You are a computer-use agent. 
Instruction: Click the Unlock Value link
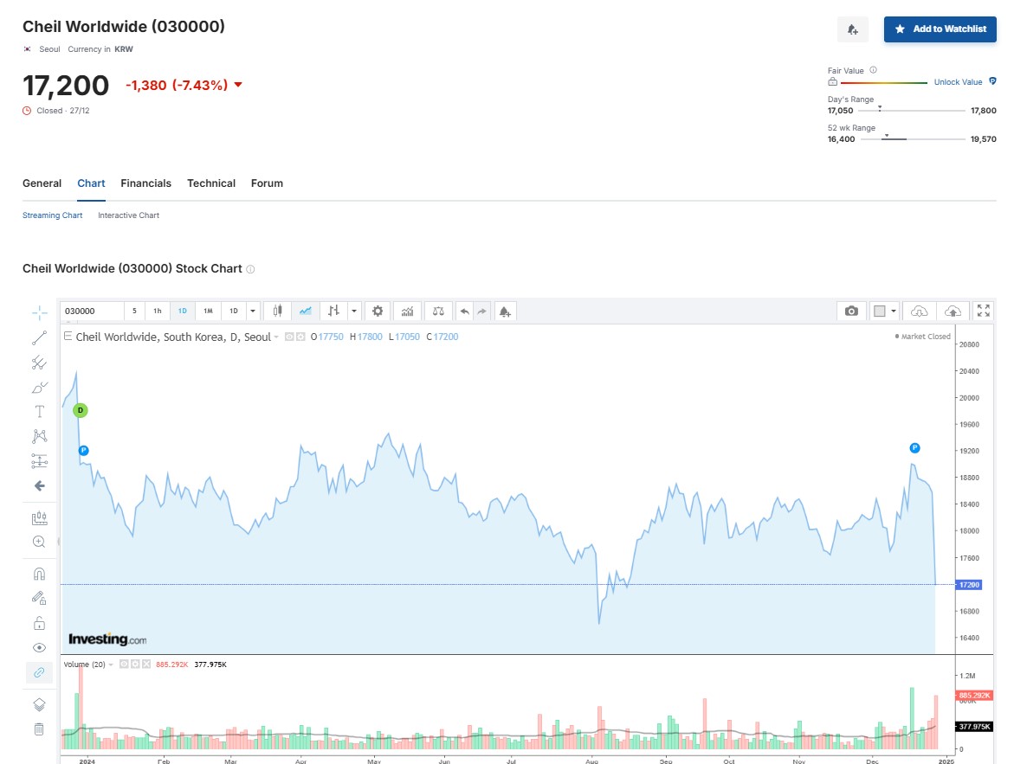pos(958,82)
